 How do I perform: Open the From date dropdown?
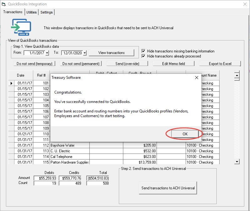pos(47,53)
